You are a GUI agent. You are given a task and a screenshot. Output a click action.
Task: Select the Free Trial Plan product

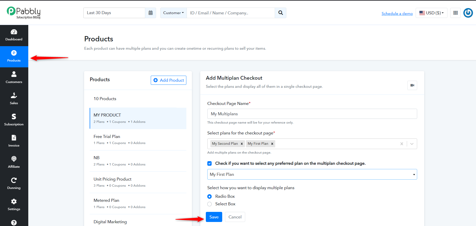coord(138,139)
